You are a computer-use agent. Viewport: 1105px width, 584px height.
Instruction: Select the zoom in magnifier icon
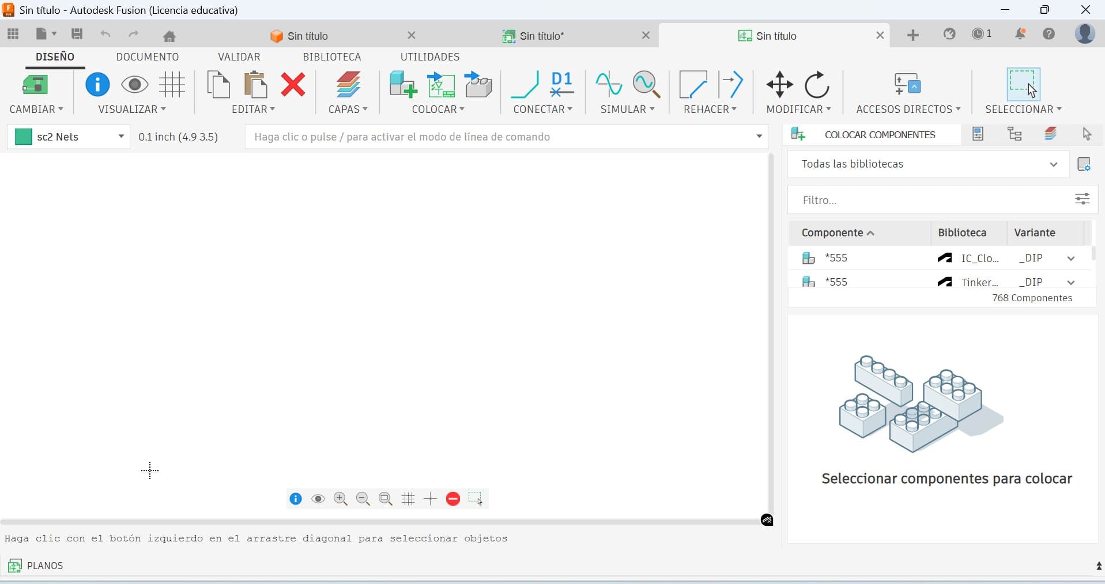click(340, 499)
